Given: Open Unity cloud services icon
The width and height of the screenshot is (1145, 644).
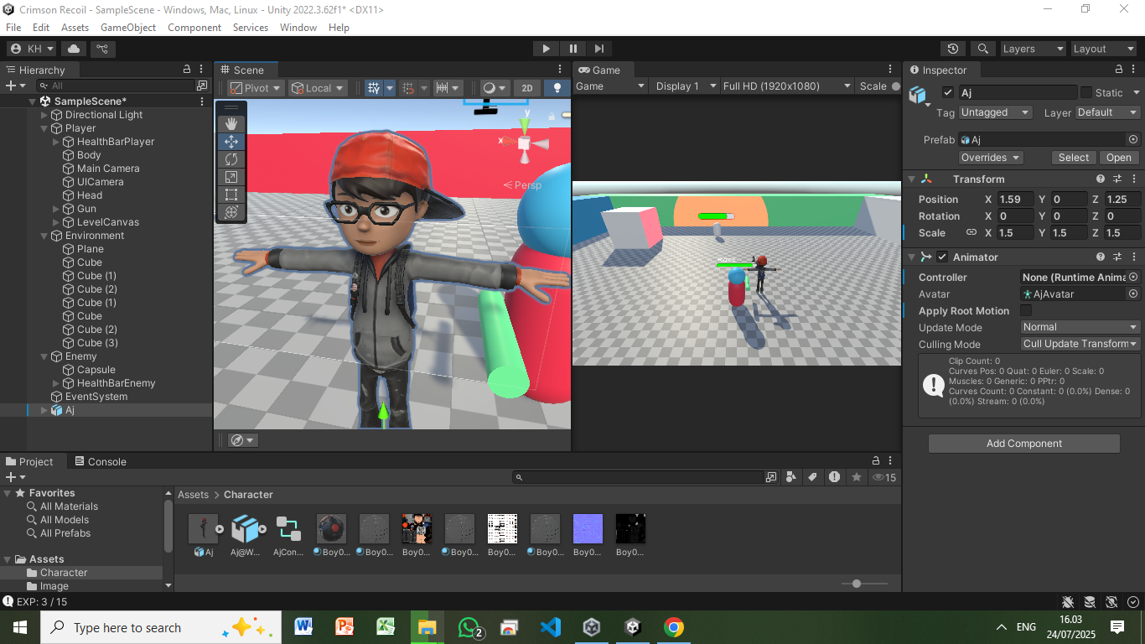Looking at the screenshot, I should click(x=74, y=49).
